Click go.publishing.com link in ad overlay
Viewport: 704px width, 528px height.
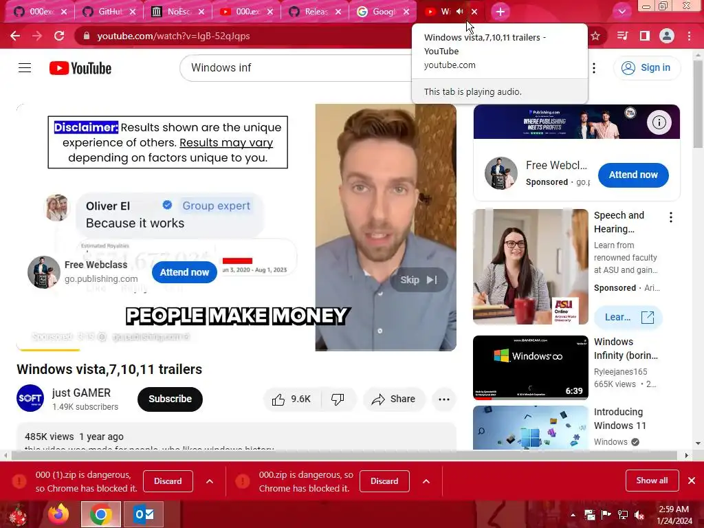(x=101, y=279)
